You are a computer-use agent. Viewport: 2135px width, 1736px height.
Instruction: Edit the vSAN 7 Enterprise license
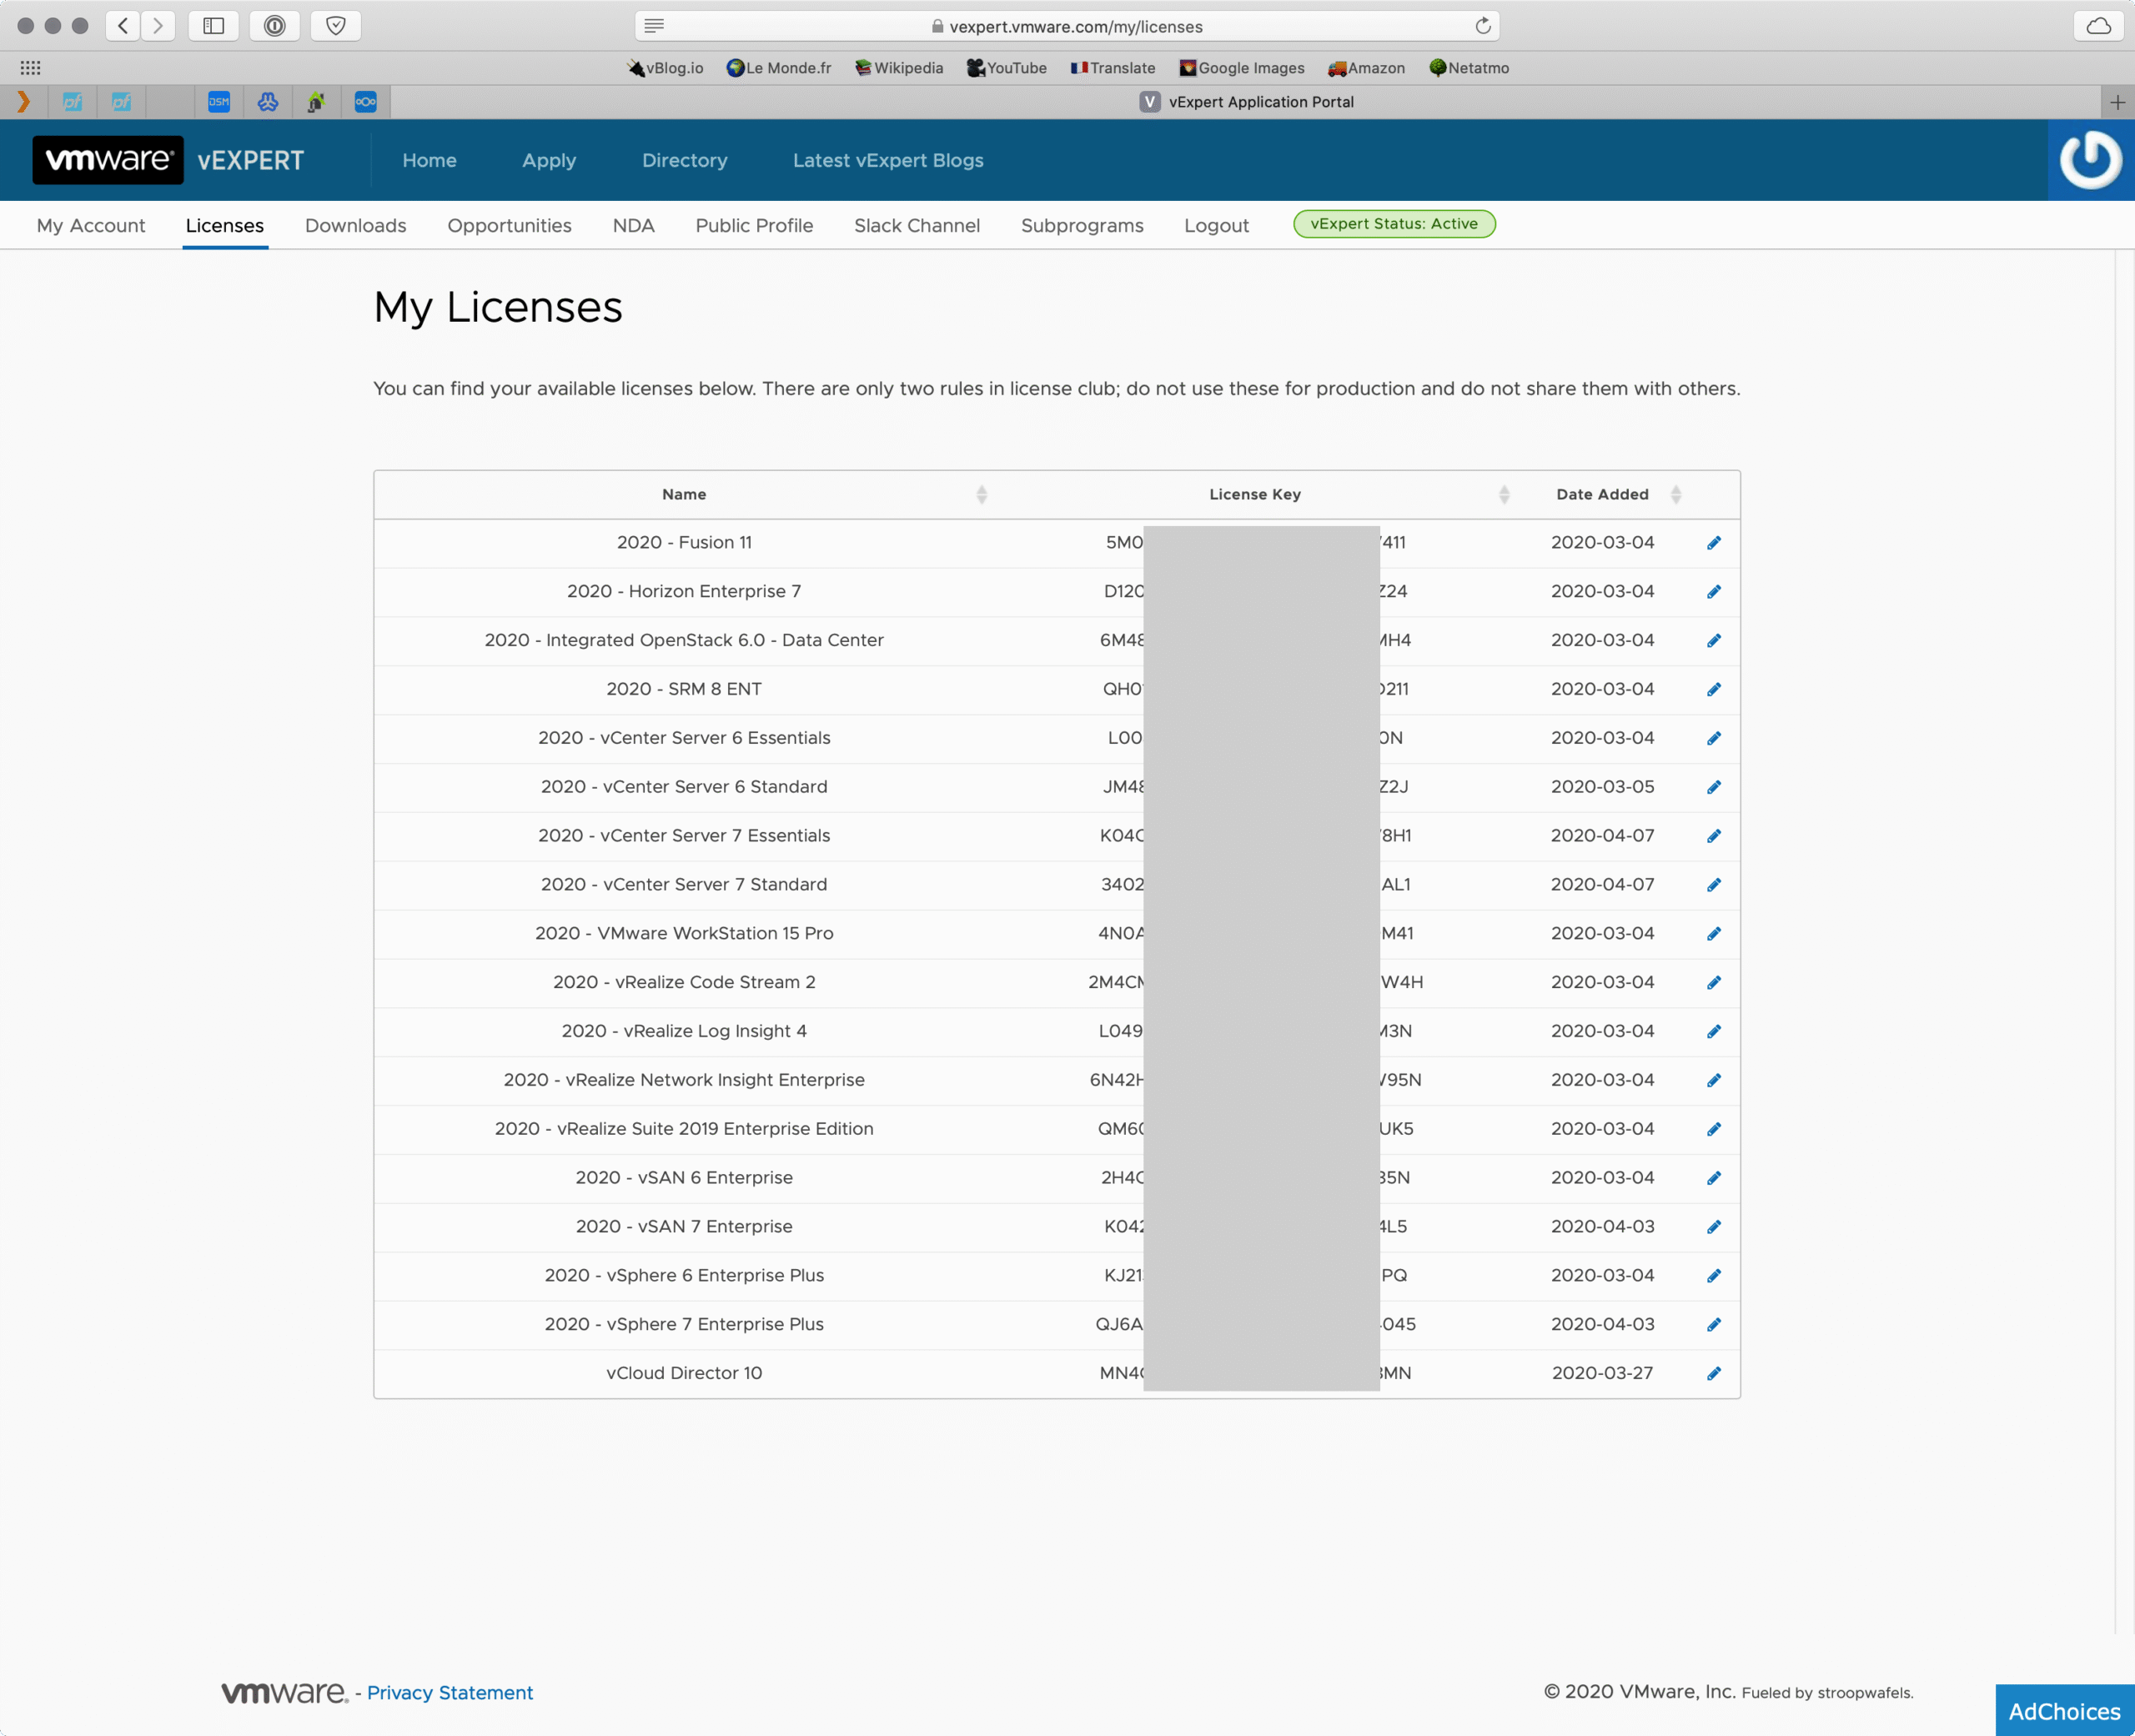point(1713,1227)
